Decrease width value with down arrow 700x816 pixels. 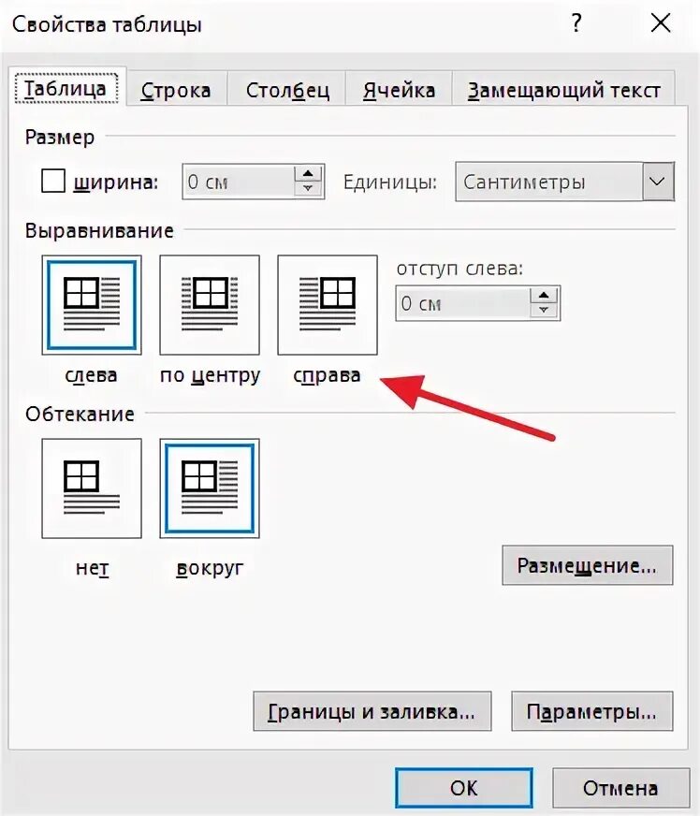308,188
